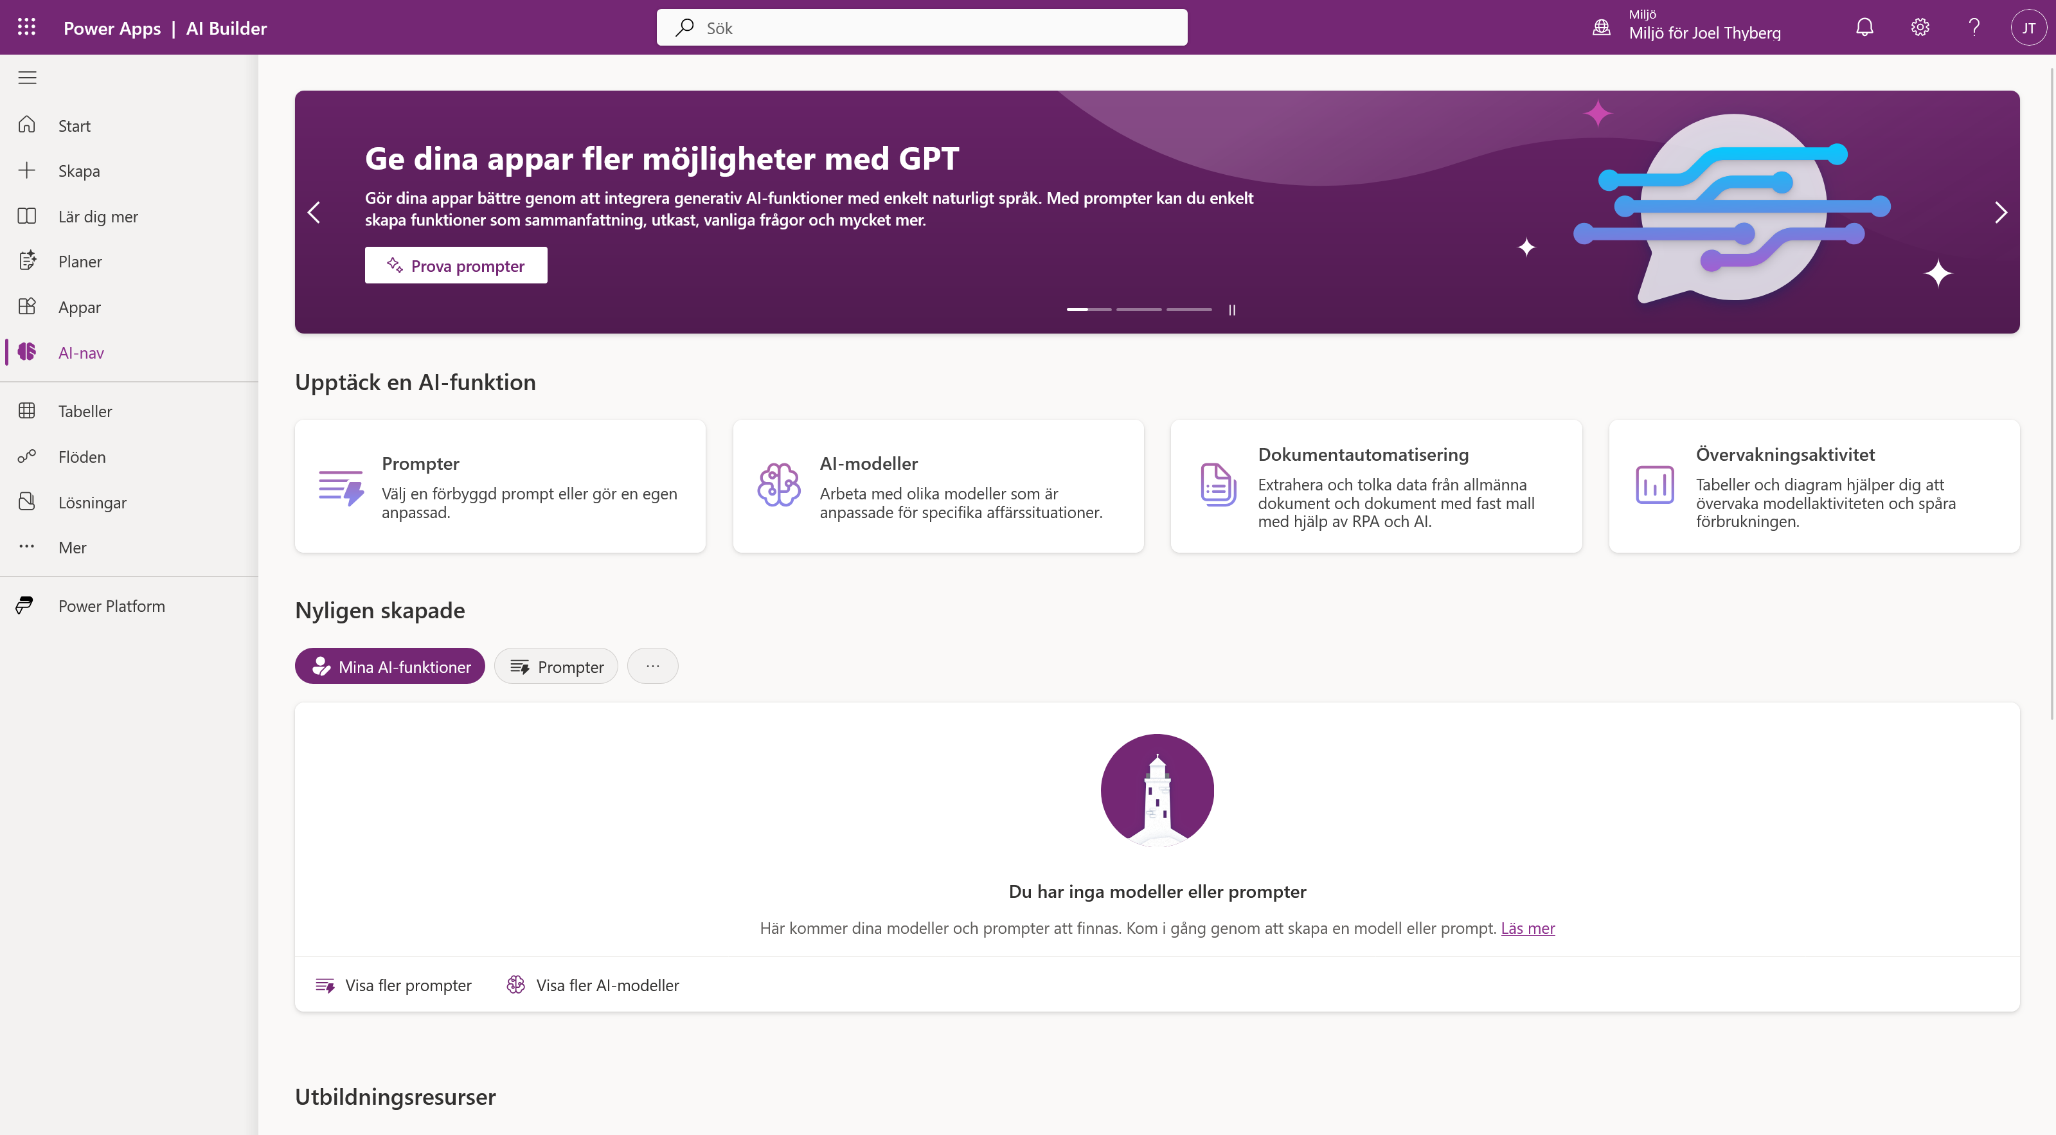2056x1135 pixels.
Task: Open the more filters ellipsis pill
Action: pos(652,666)
